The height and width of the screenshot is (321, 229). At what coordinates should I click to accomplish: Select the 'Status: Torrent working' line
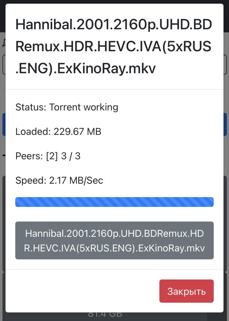click(67, 107)
